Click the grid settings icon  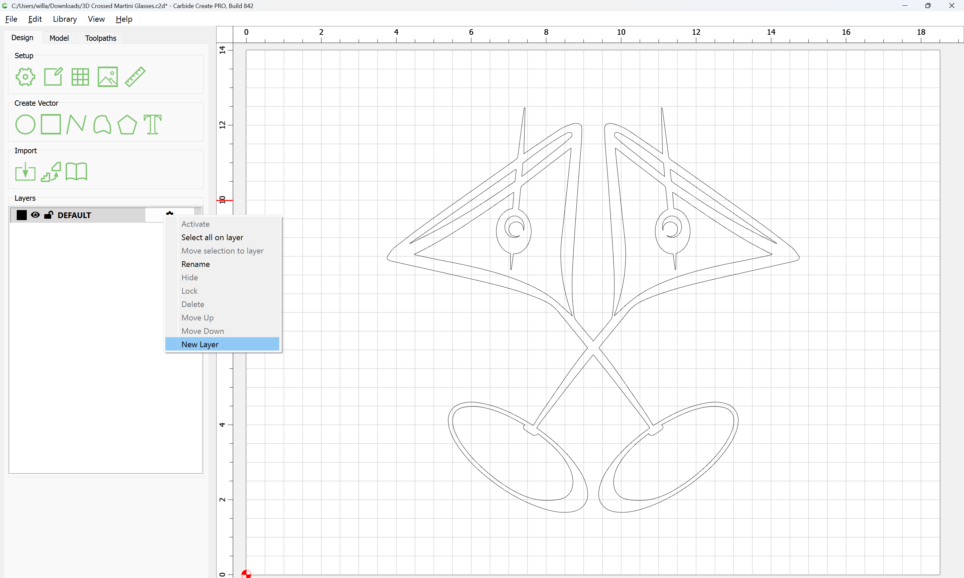tap(80, 77)
